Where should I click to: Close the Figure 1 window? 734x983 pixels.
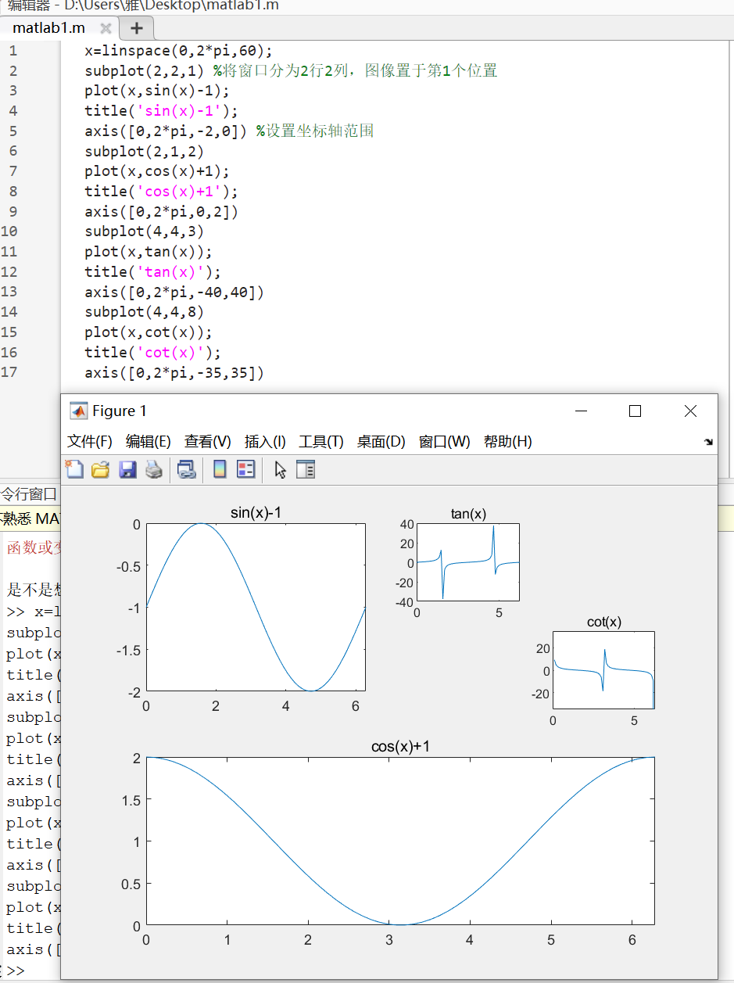[x=690, y=411]
